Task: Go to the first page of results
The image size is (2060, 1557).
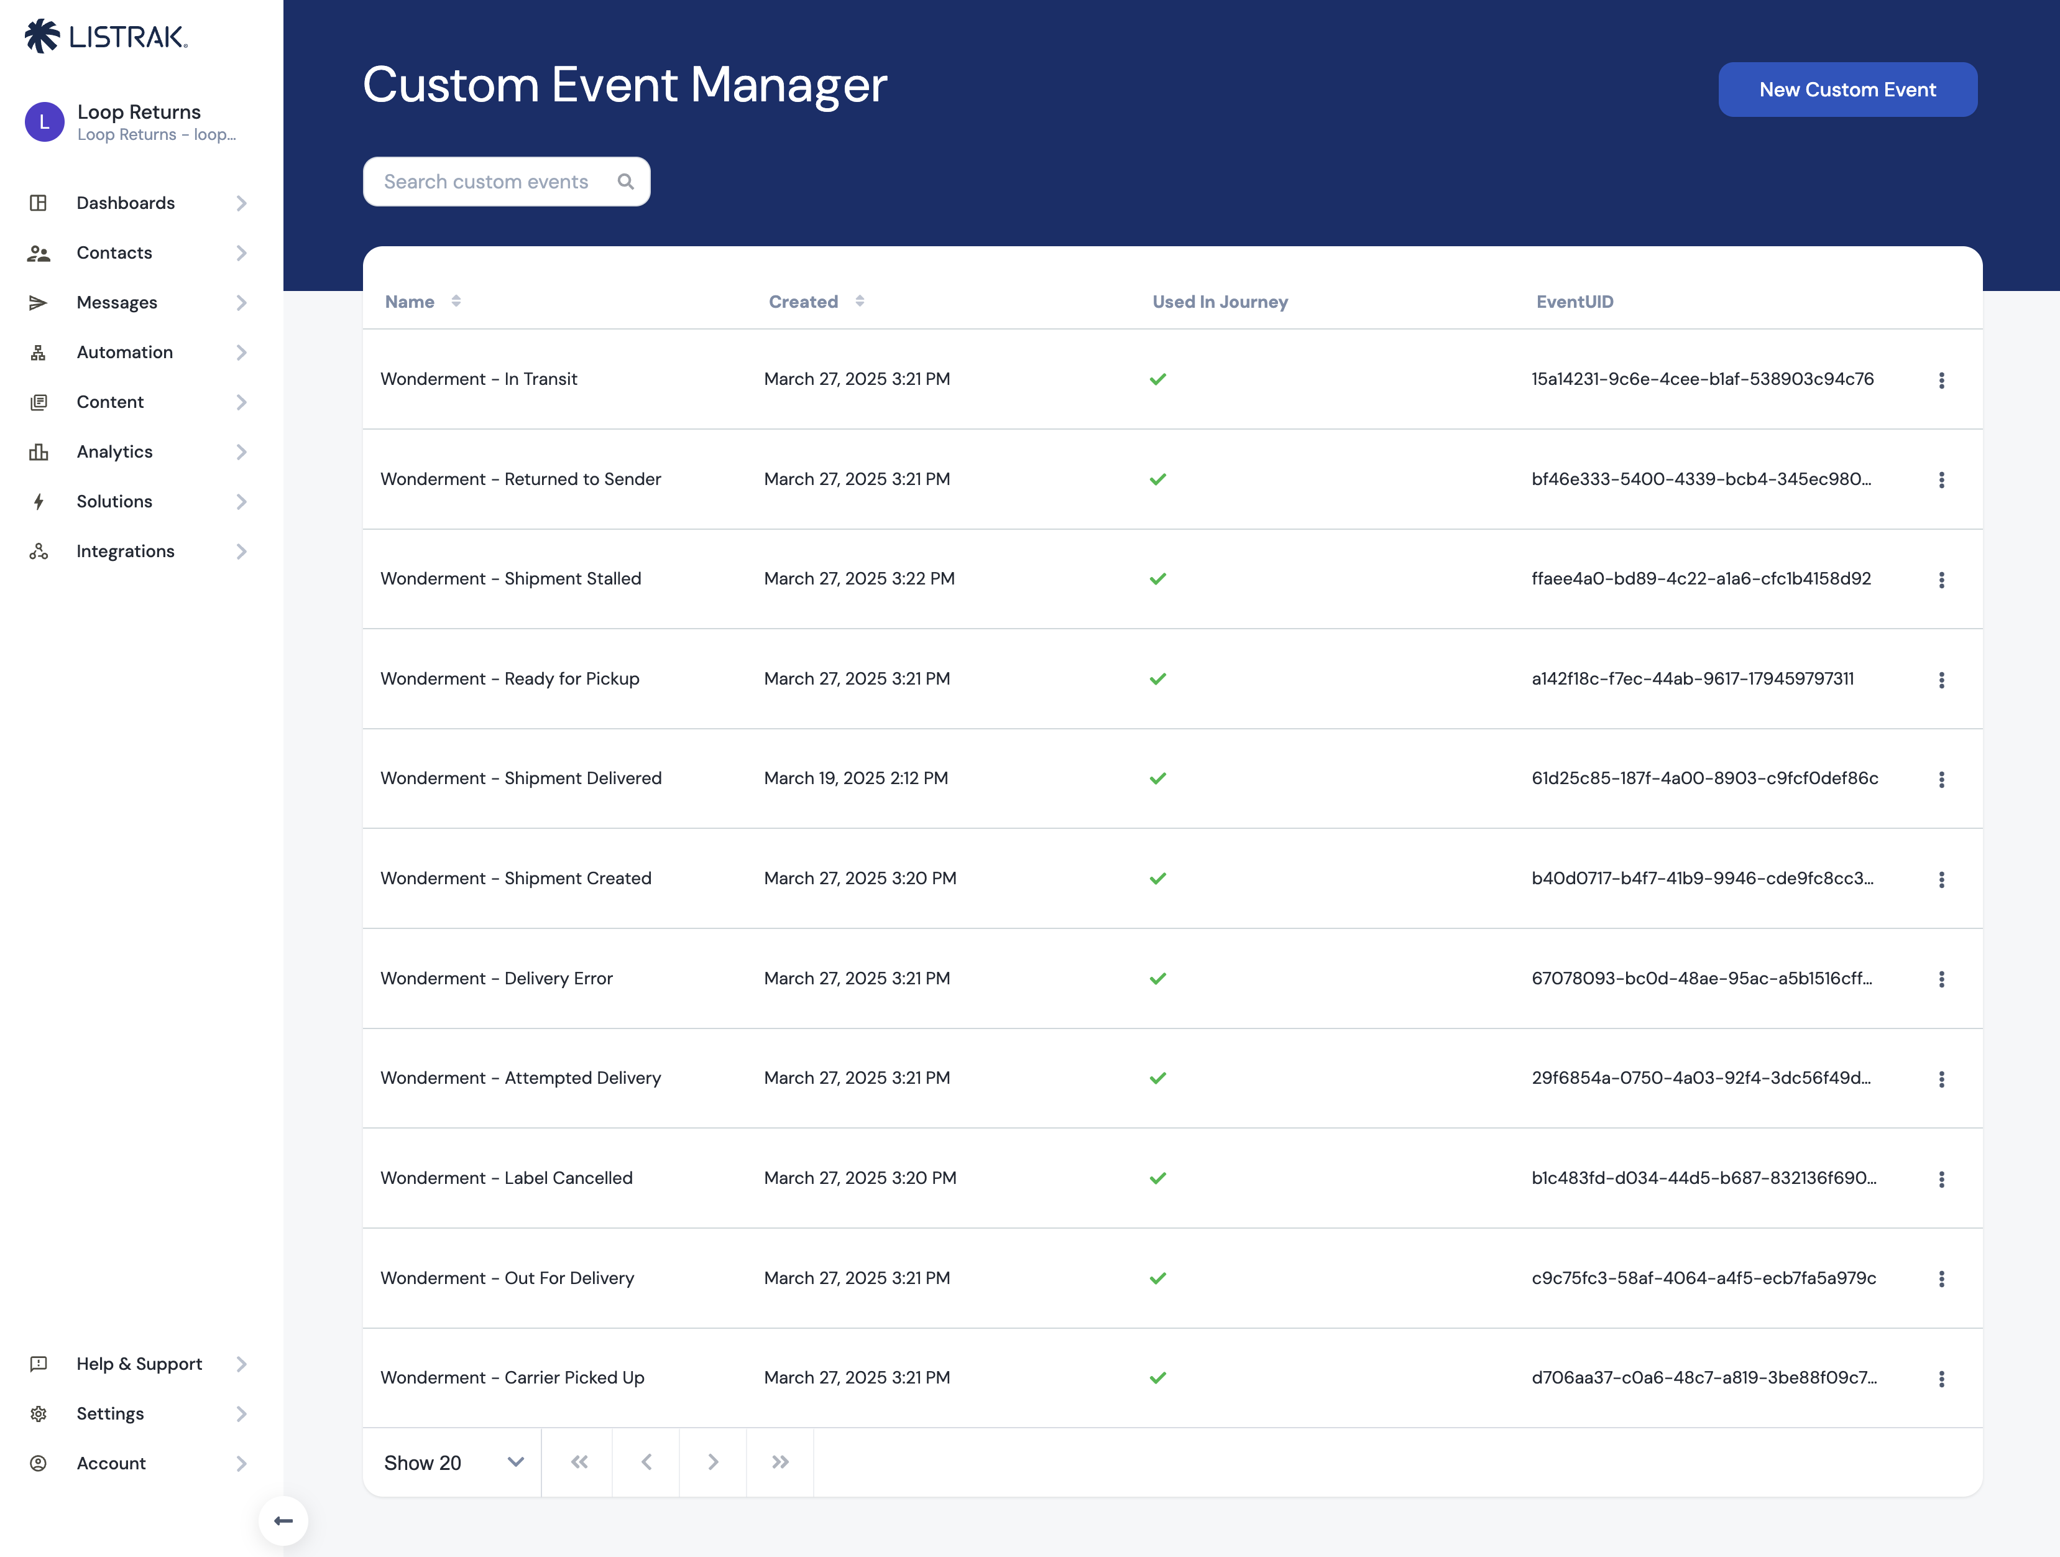Action: [x=578, y=1462]
